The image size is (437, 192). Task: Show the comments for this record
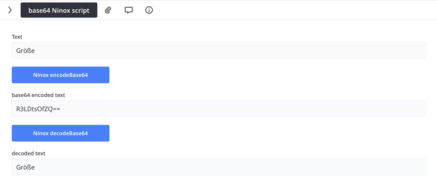(129, 10)
